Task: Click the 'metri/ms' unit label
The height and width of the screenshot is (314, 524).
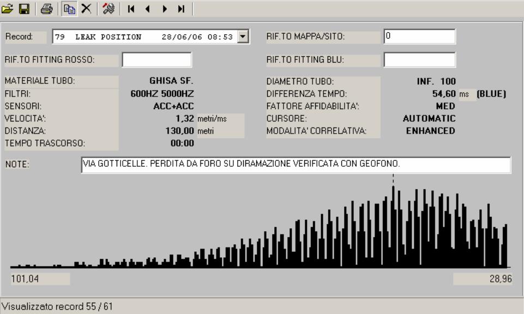Action: click(212, 119)
